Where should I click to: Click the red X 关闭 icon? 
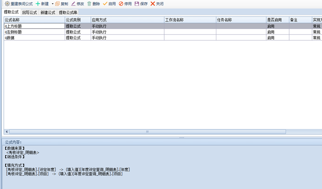(x=153, y=4)
